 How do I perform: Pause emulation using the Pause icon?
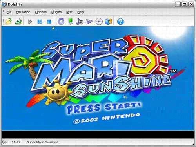40,22
